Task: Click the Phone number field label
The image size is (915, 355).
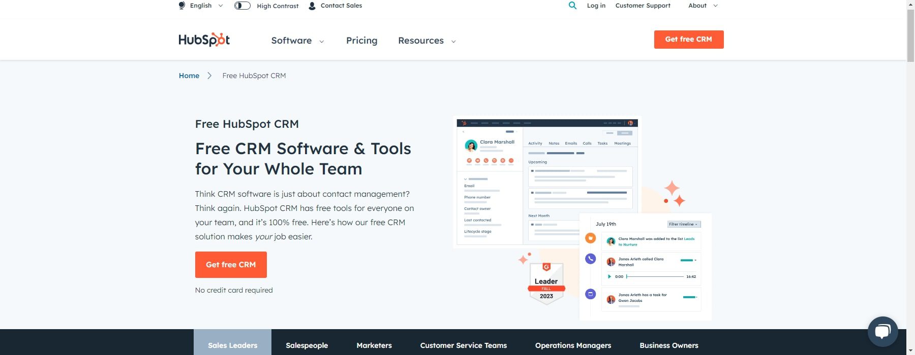Action: click(477, 197)
